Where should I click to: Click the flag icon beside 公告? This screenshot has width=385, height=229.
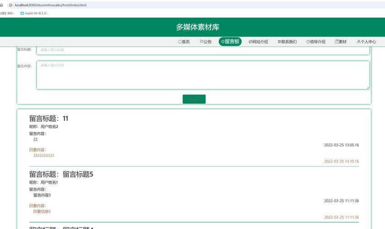(x=202, y=42)
